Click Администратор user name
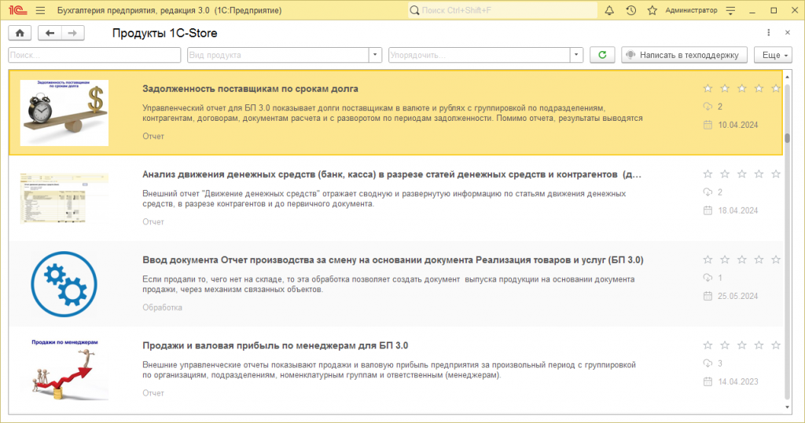This screenshot has width=805, height=423. (691, 10)
